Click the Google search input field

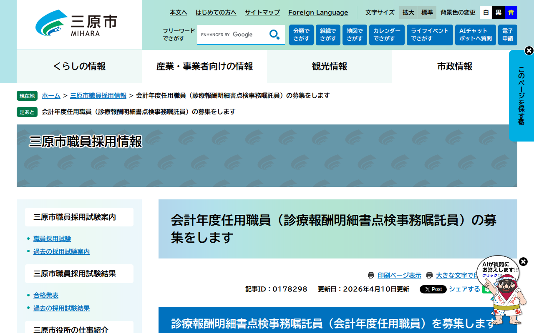[x=232, y=35]
